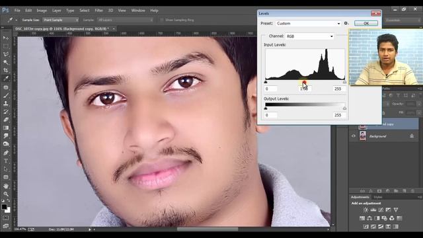Open the Preset dropdown in Levels
This screenshot has width=423, height=238.
tap(309, 24)
